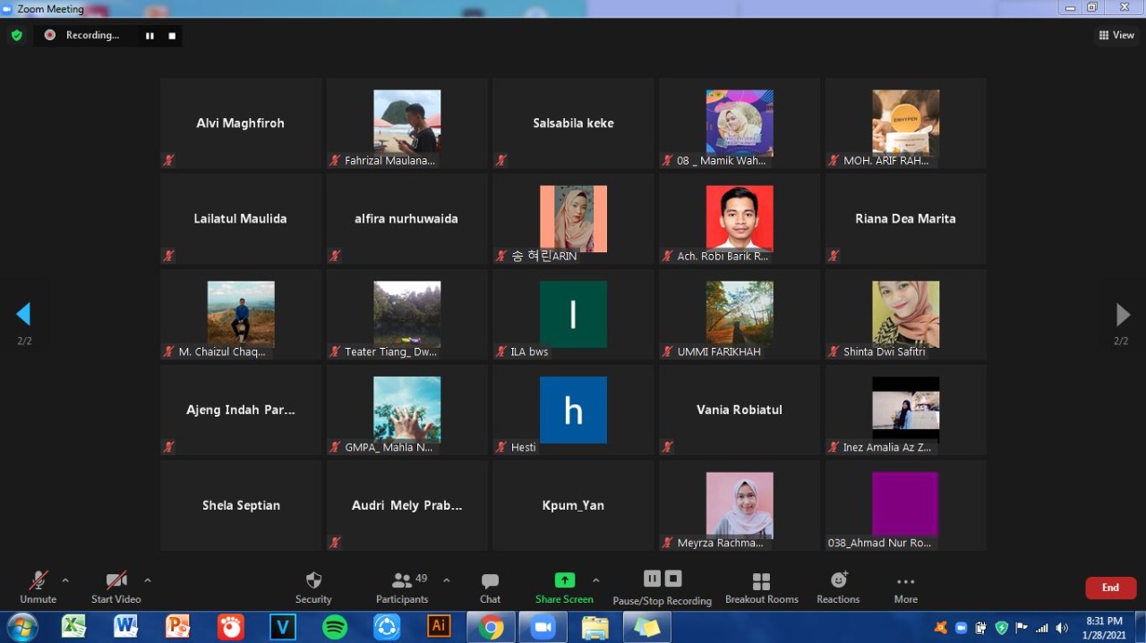The width and height of the screenshot is (1146, 643).
Task: Open the Chat panel
Action: click(490, 587)
